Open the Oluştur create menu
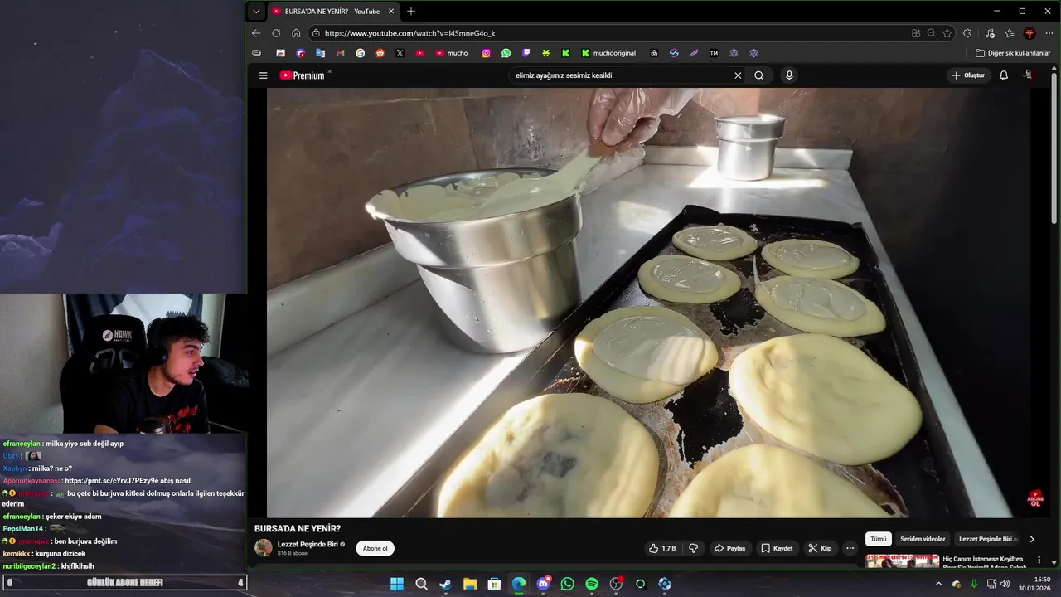The height and width of the screenshot is (597, 1061). (968, 75)
